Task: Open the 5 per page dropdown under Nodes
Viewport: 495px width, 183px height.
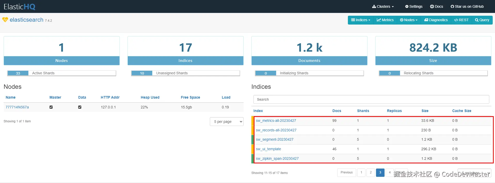Action: tap(227, 122)
